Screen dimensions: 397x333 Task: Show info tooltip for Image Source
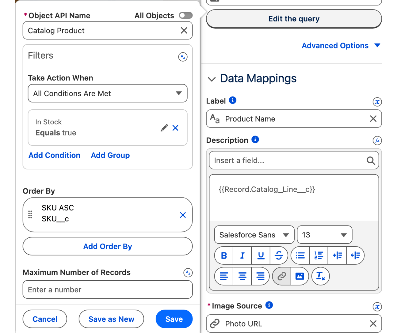point(269,305)
